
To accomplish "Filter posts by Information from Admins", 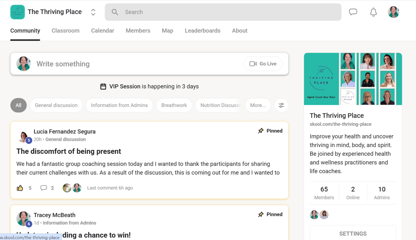I will [x=119, y=105].
